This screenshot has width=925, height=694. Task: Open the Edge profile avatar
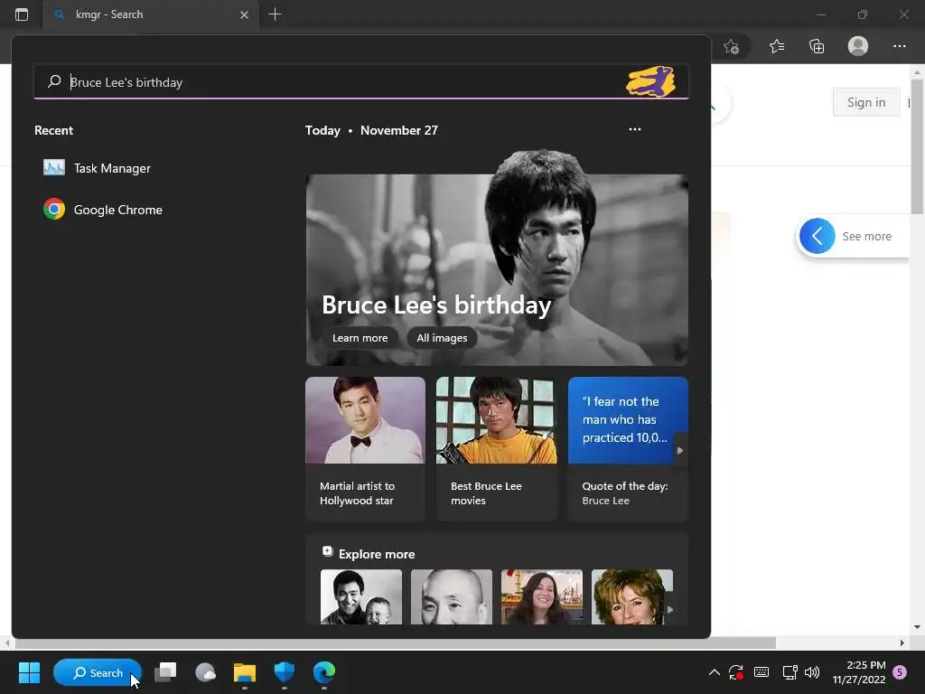858,46
